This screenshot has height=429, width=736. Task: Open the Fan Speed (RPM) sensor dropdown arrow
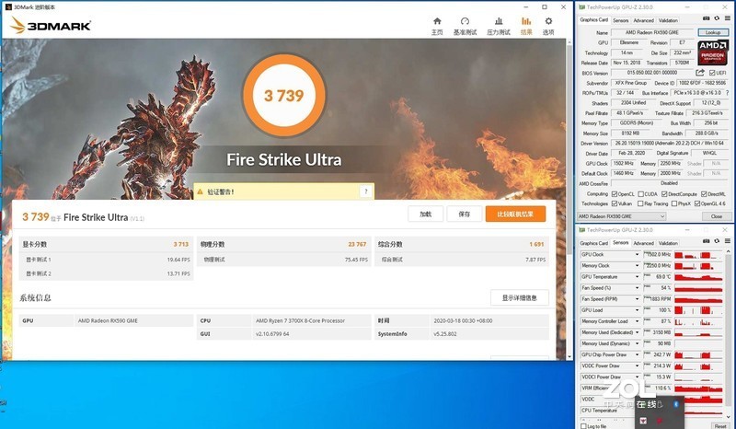point(637,299)
